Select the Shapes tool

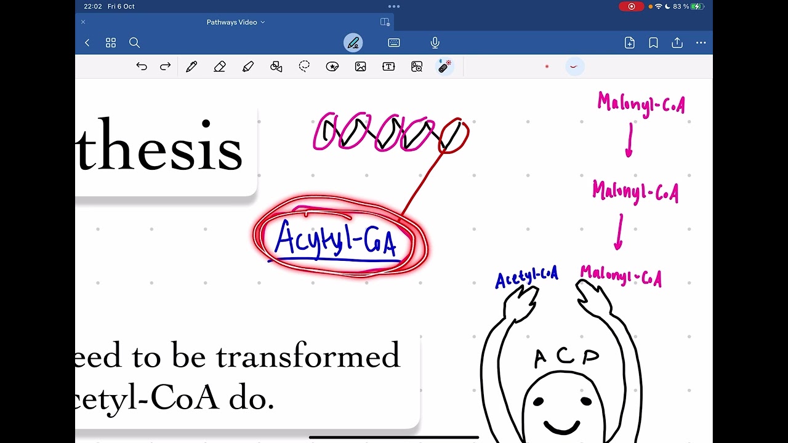pyautogui.click(x=276, y=66)
